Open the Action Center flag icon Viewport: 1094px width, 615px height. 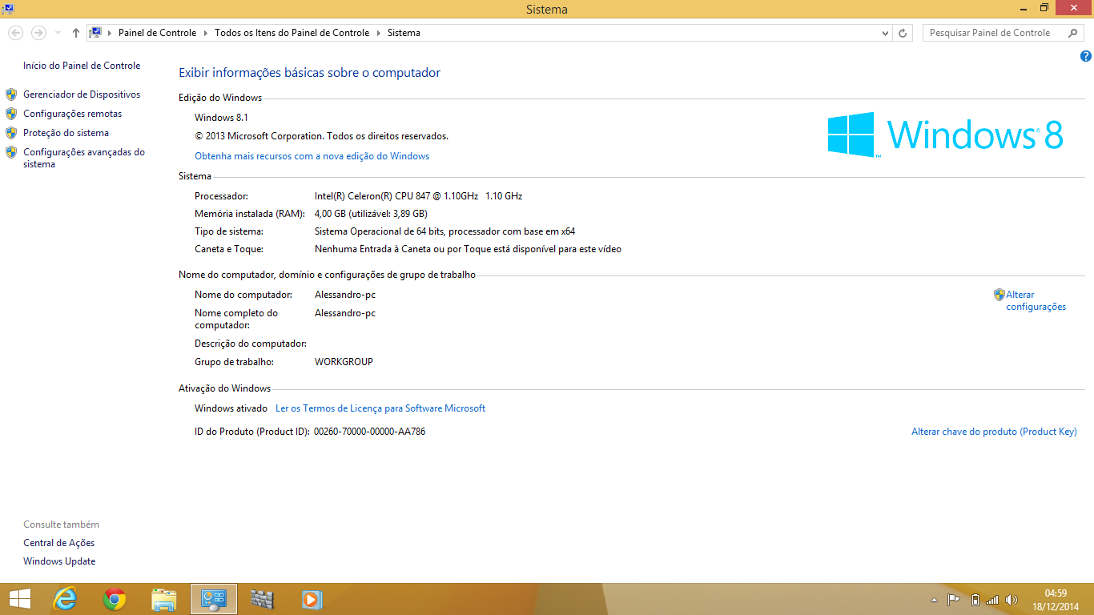954,600
